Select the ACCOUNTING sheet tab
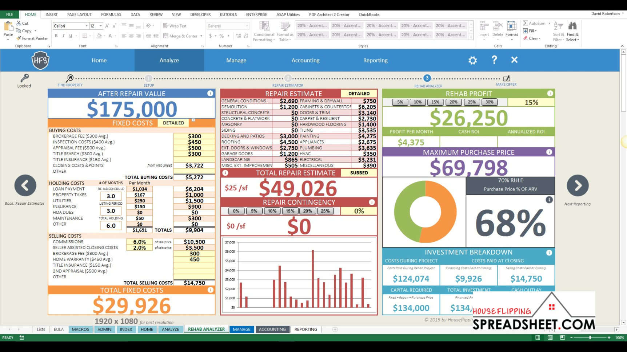The image size is (627, 352). click(x=272, y=329)
